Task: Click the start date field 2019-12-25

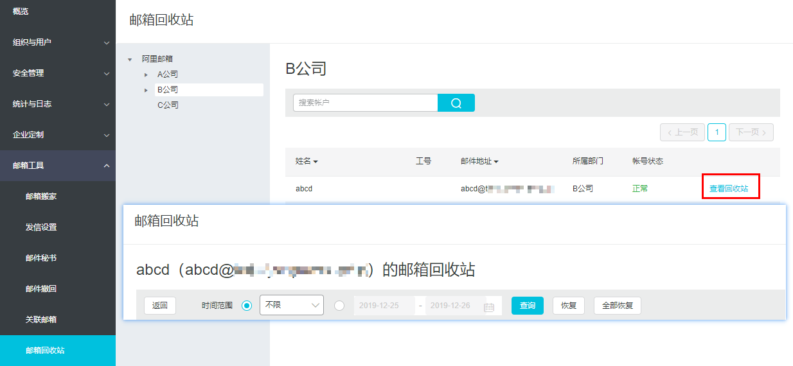Action: (x=384, y=306)
